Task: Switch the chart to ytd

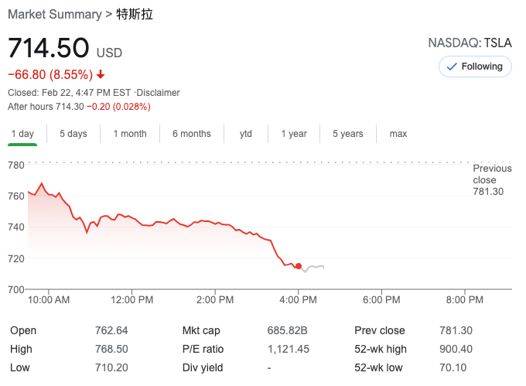Action: point(246,134)
